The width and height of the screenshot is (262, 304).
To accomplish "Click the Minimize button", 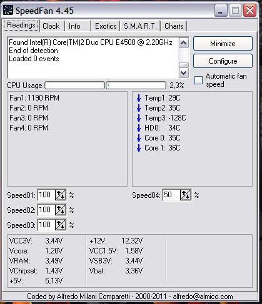I will click(223, 44).
